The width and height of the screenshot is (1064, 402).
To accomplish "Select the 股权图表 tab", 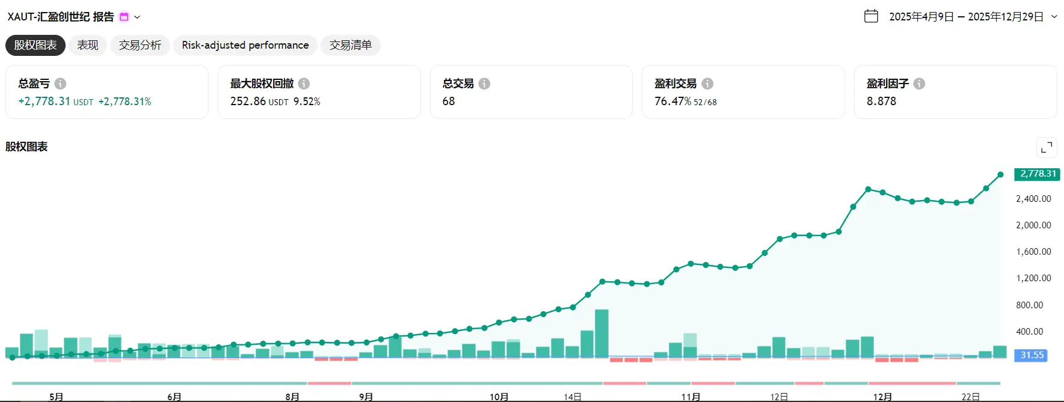I will pos(35,45).
